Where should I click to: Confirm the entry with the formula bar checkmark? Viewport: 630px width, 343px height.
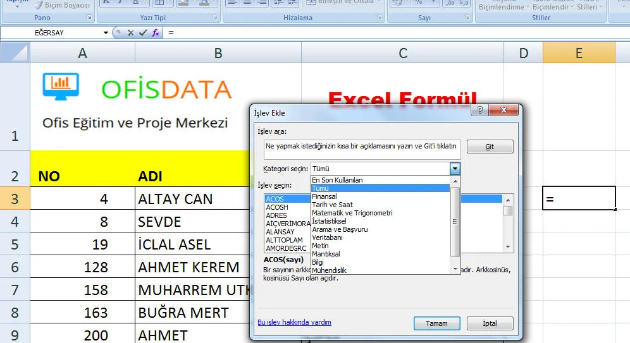tap(143, 33)
